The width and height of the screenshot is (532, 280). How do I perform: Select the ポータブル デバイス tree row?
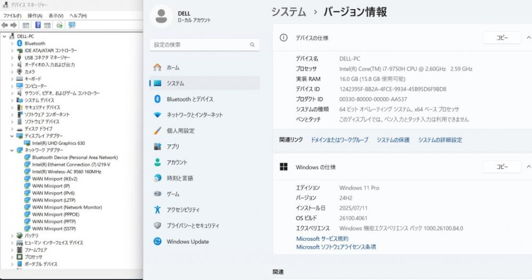click(x=41, y=264)
